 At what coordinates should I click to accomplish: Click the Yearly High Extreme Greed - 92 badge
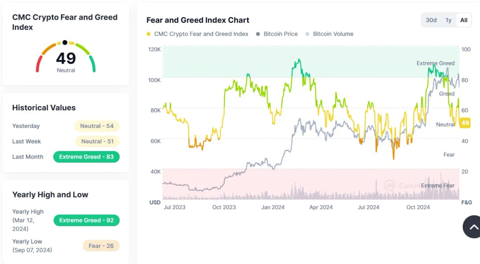86,220
